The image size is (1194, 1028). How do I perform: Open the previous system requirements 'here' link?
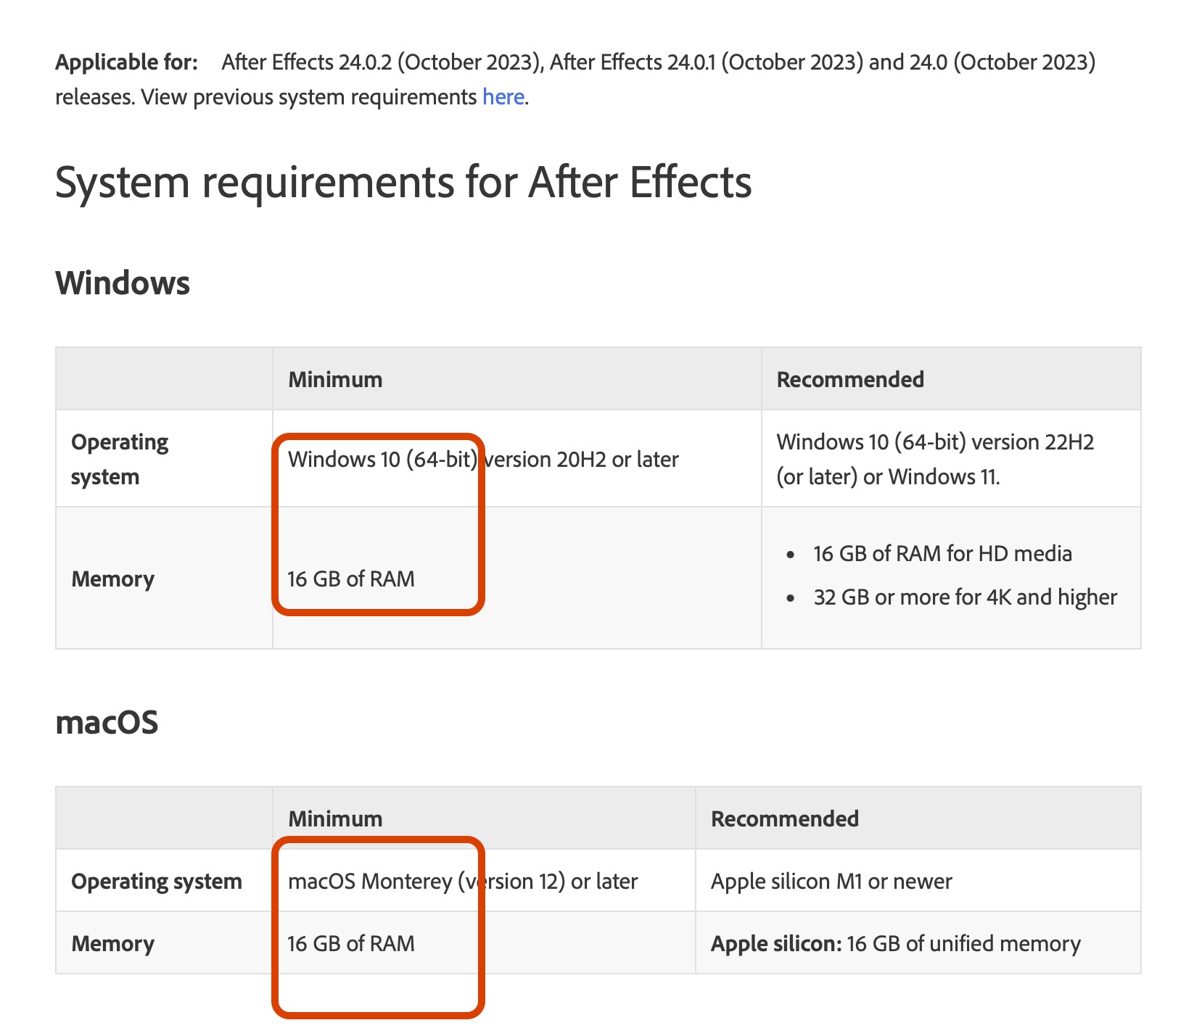[503, 96]
